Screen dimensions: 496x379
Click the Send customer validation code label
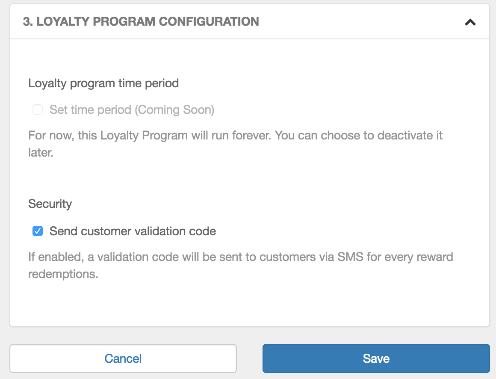tap(133, 231)
